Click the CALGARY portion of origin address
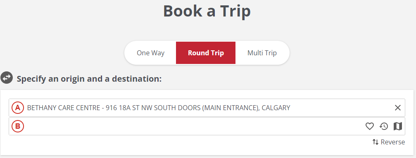The height and width of the screenshot is (158, 416). (276, 108)
